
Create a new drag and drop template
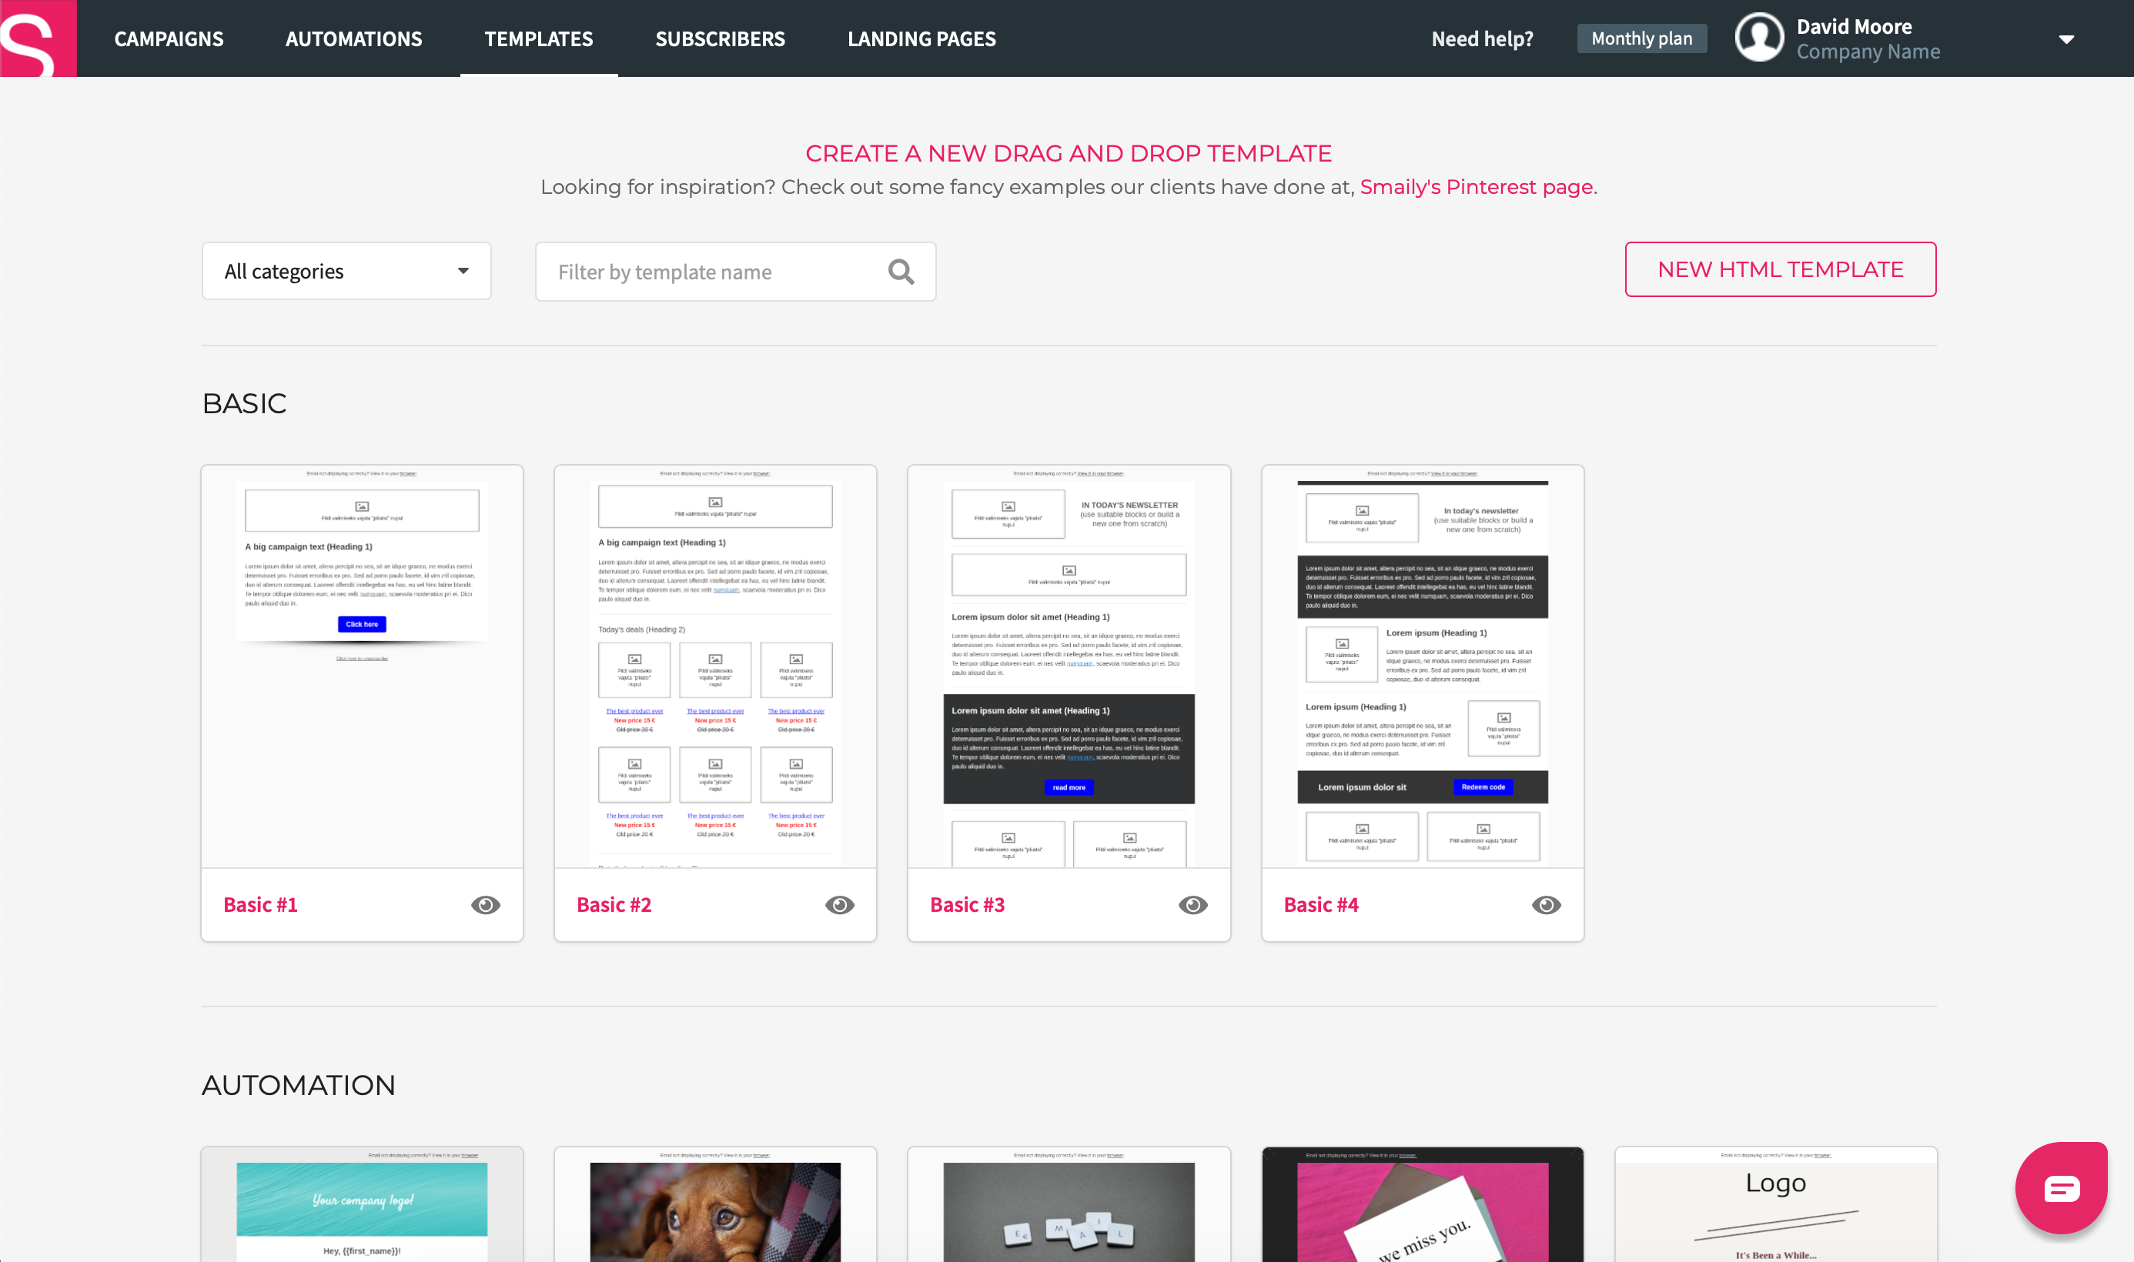(x=1069, y=153)
